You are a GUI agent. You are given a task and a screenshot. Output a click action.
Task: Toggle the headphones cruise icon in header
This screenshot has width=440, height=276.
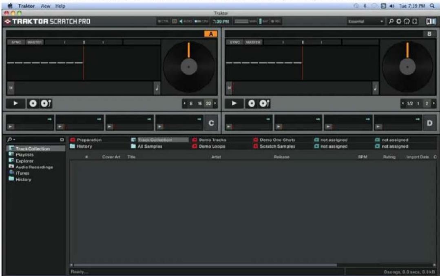tap(407, 21)
